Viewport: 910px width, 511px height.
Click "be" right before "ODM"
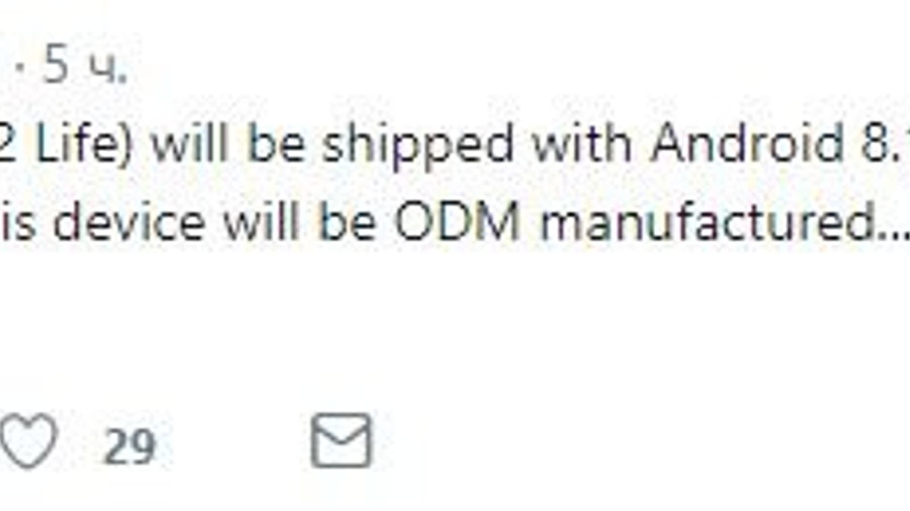click(x=348, y=221)
